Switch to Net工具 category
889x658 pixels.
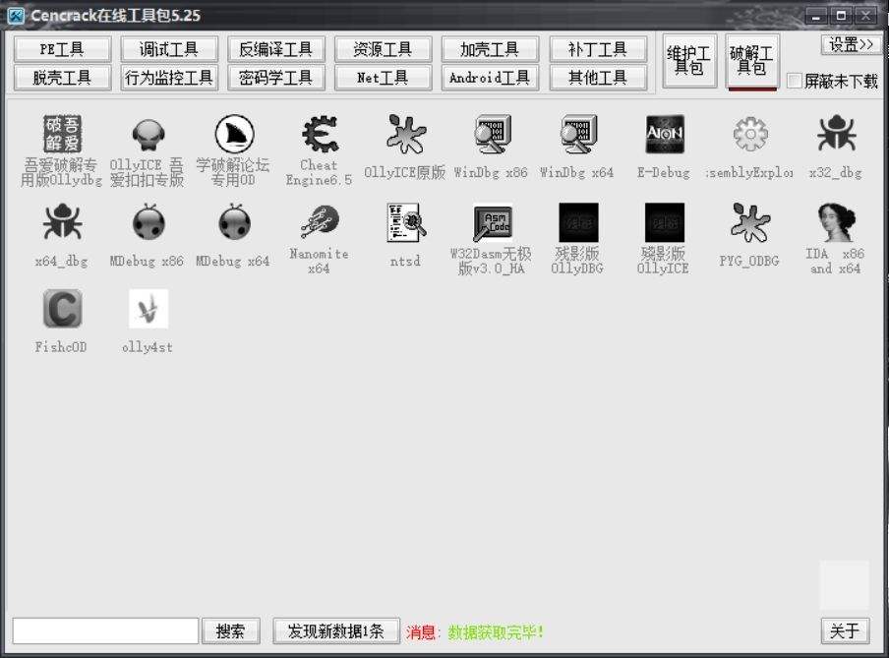[384, 78]
